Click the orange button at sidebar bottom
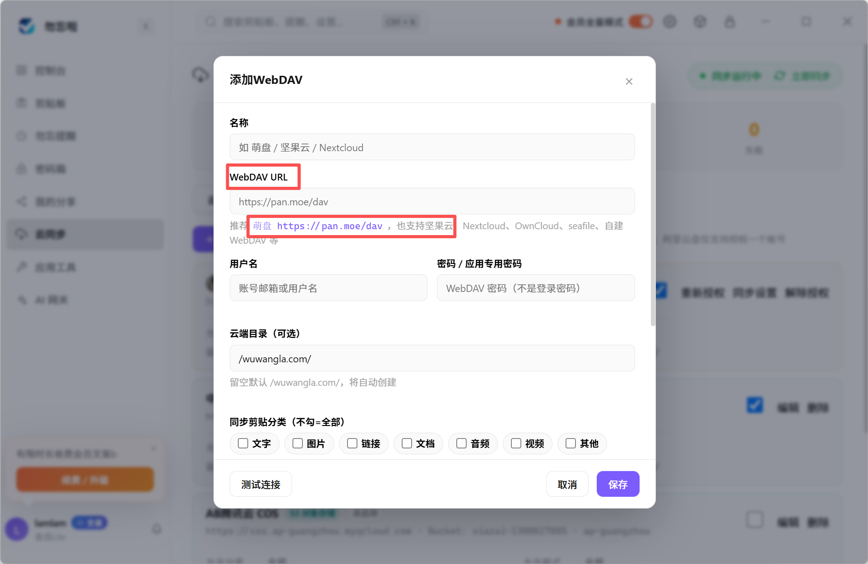The height and width of the screenshot is (564, 868). [x=85, y=479]
